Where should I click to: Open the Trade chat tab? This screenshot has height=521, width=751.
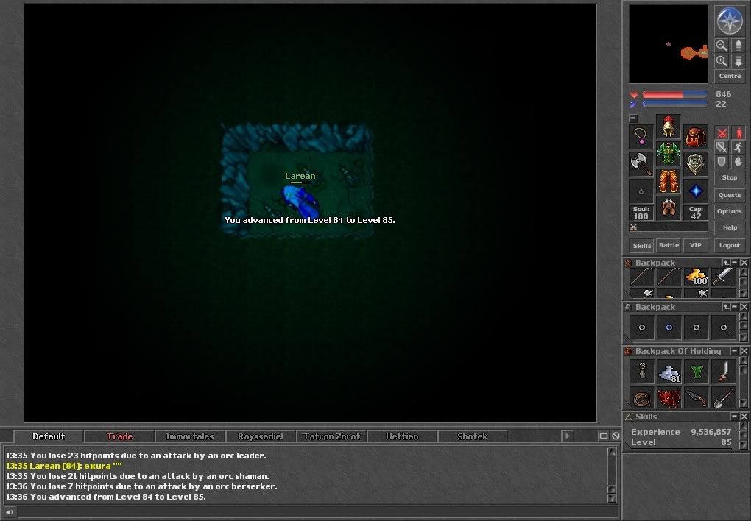click(120, 436)
